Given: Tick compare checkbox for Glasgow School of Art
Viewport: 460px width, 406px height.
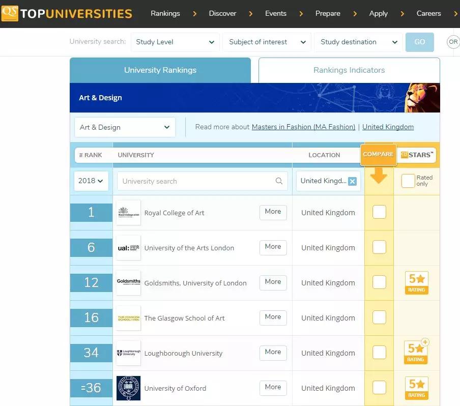Looking at the screenshot, I should click(379, 317).
